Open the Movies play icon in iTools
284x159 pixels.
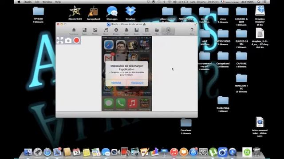[116, 31]
